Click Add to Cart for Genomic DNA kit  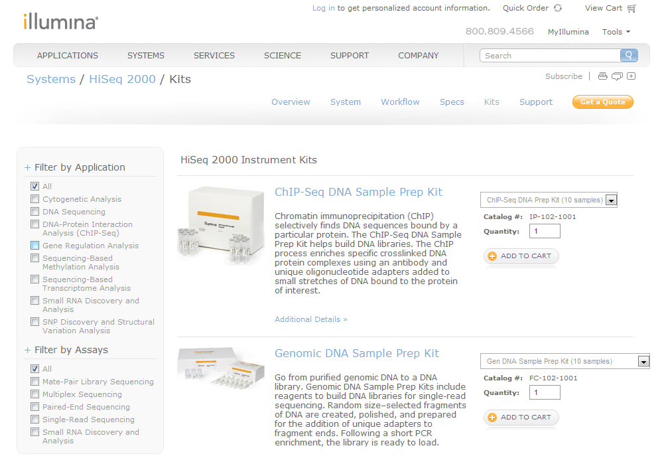click(521, 418)
